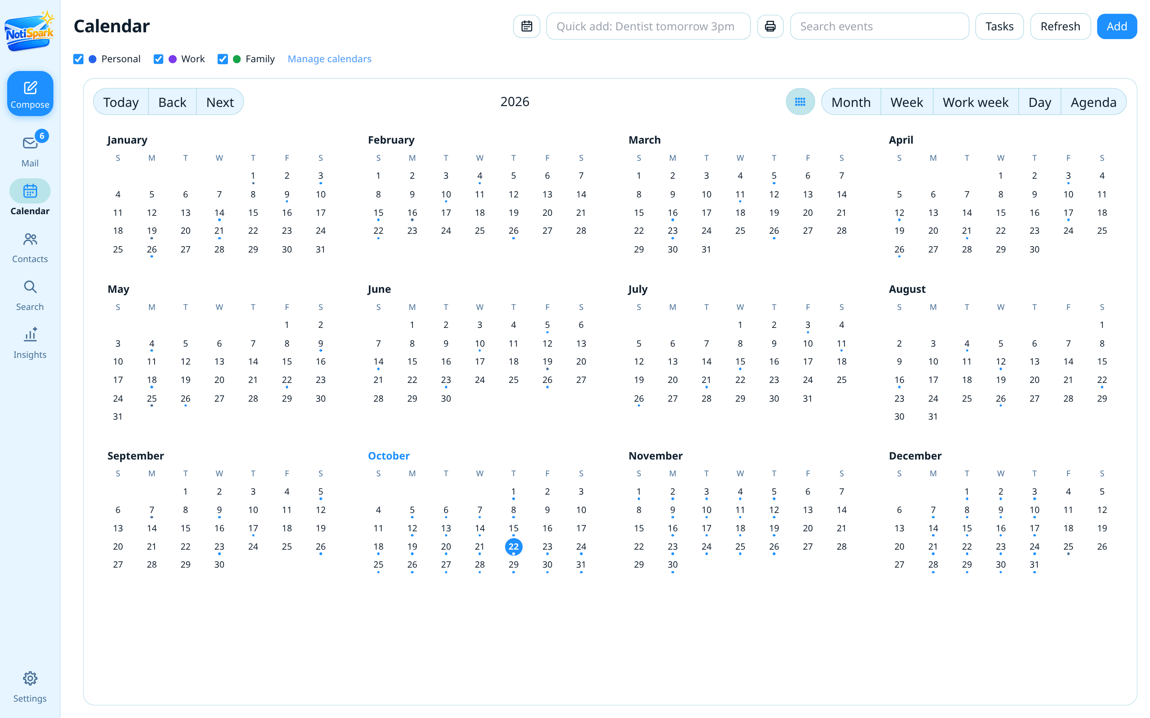Open the October month heading

click(x=388, y=456)
